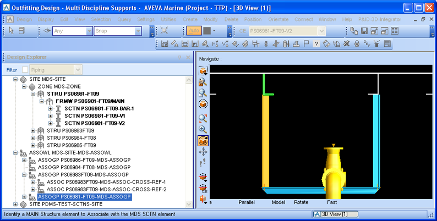This screenshot has height=221, width=437.
Task: Click the gray color swatch beside Auto
Action: pos(207,31)
